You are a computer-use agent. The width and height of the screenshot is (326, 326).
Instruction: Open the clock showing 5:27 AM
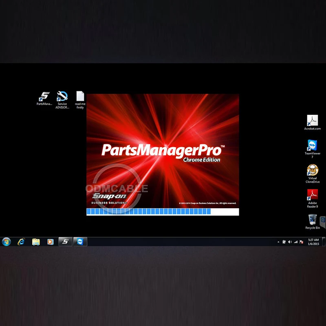[313, 242]
